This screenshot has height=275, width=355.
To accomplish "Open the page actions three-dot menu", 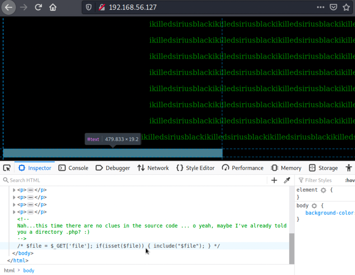I will (320, 7).
